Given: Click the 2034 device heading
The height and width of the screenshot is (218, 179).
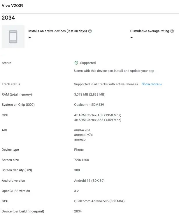Looking at the screenshot, I should click(x=8, y=18).
